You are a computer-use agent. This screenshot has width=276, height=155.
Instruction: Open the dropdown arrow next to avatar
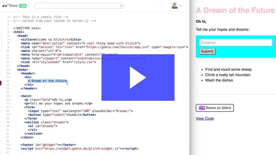(x=180, y=6)
